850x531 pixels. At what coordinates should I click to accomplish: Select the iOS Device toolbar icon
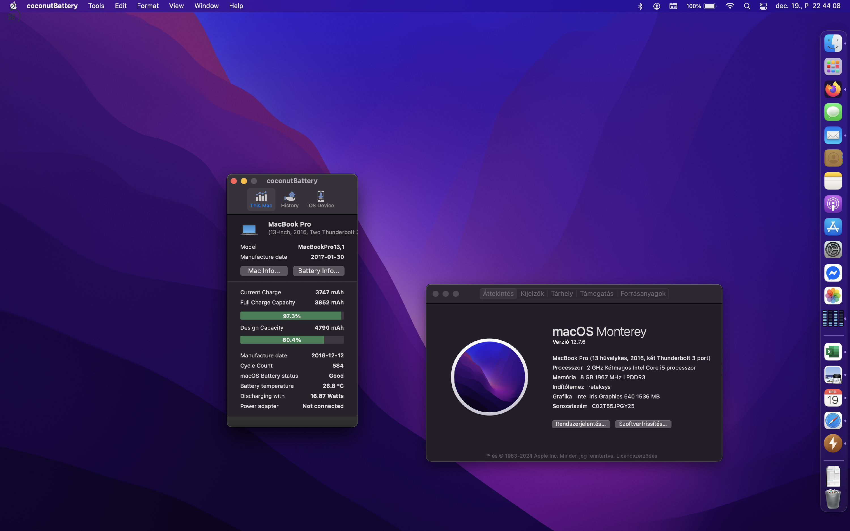coord(320,199)
